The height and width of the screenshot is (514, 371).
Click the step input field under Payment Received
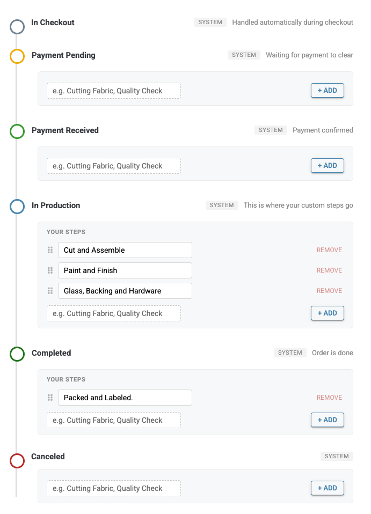113,166
